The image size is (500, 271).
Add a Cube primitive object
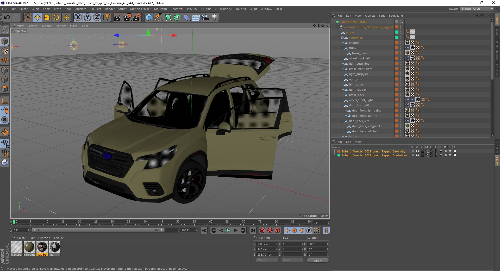tap(149, 17)
